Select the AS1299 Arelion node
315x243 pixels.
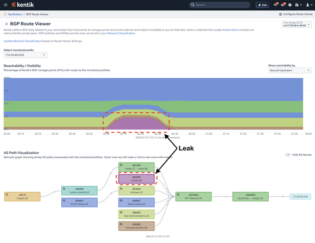[136, 167]
